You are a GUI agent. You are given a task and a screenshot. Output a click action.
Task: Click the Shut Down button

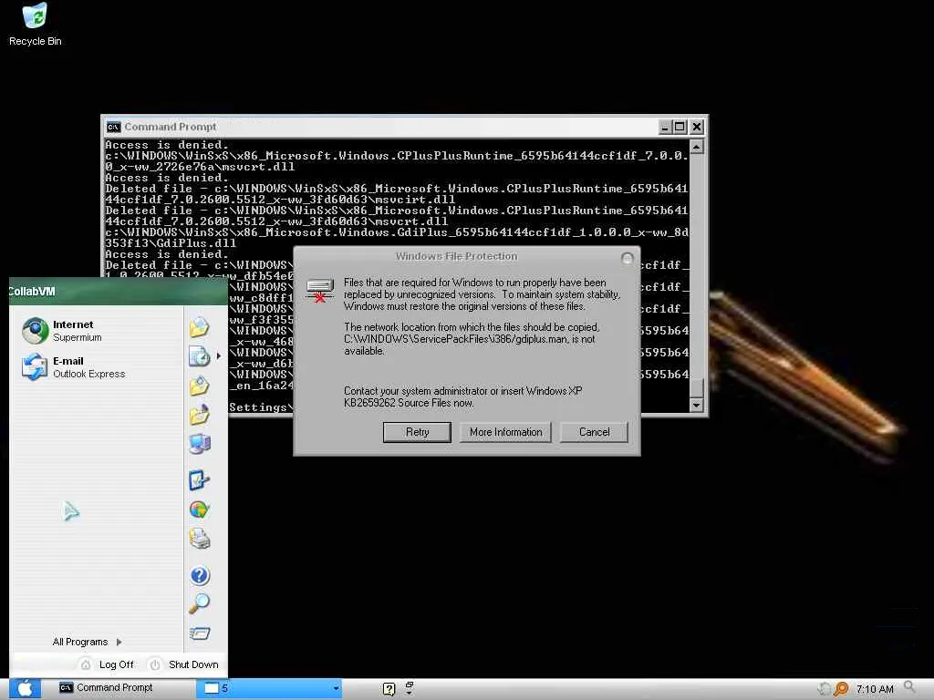click(x=184, y=664)
